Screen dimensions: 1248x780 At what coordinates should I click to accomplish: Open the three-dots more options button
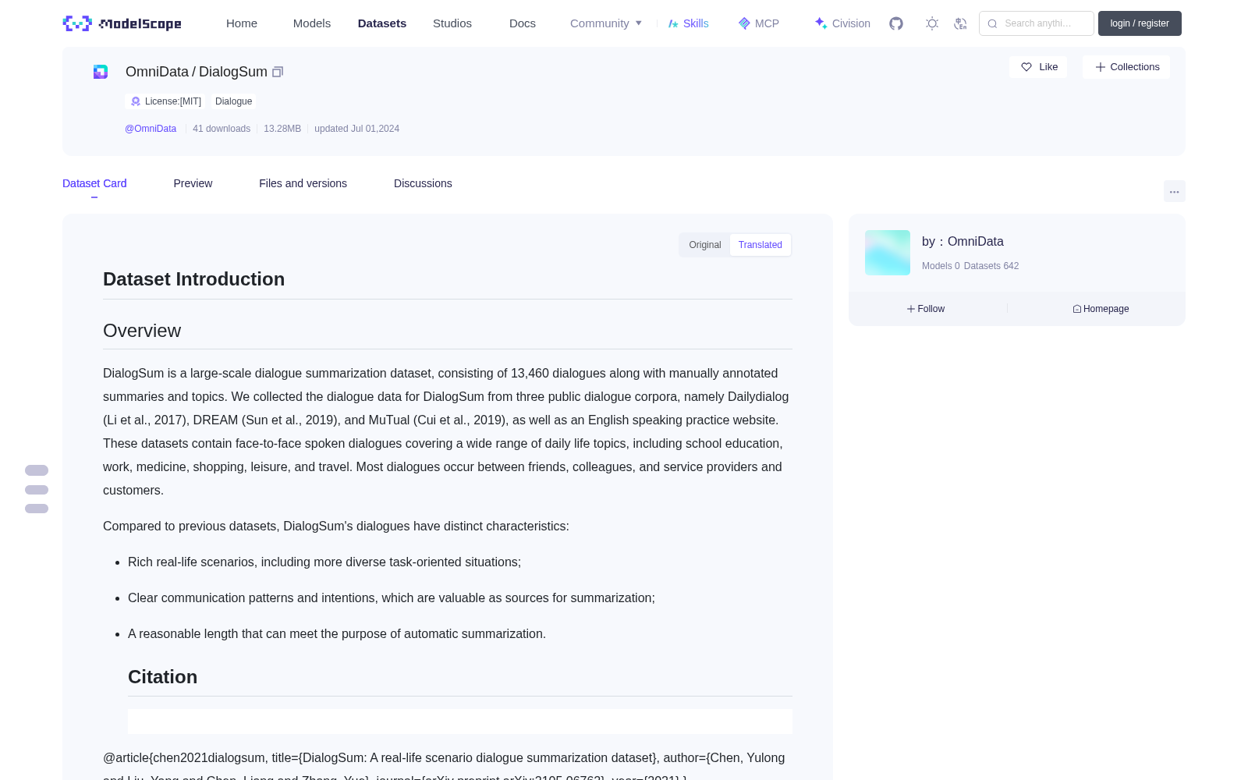coord(1174,191)
